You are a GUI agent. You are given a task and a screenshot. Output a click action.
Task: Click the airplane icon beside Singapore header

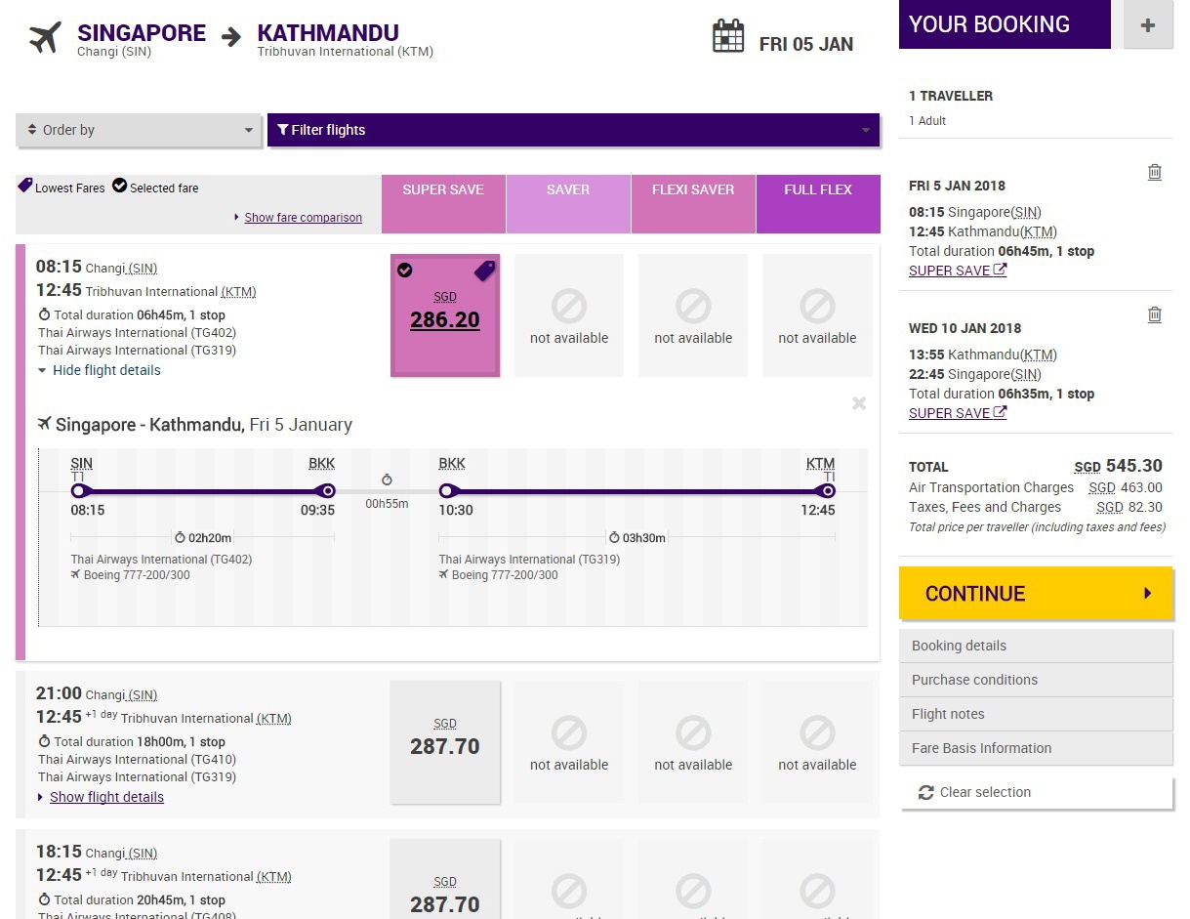tap(45, 38)
